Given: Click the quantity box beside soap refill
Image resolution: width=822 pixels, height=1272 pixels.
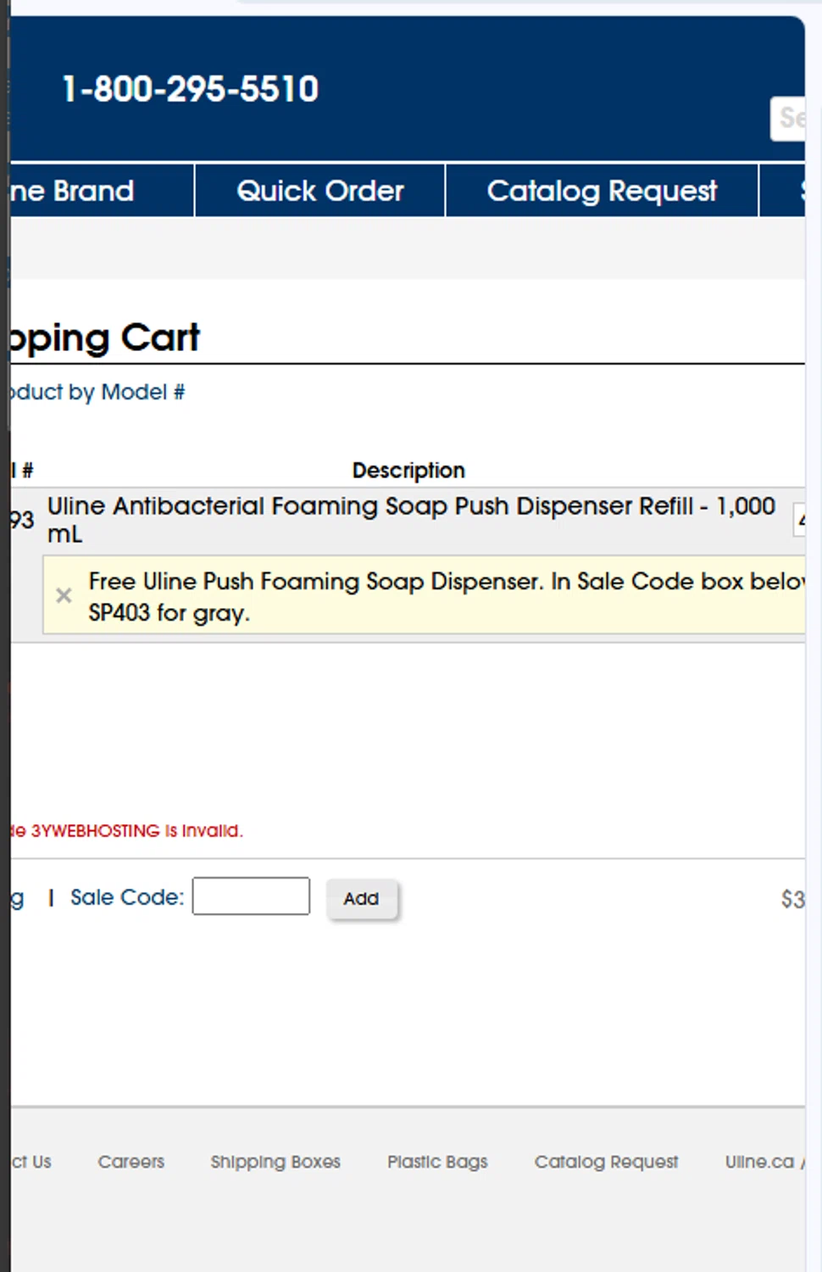Looking at the screenshot, I should pyautogui.click(x=799, y=520).
